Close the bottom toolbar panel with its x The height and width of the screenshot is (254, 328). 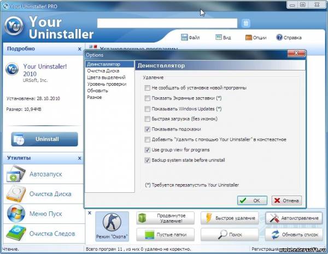[90, 213]
